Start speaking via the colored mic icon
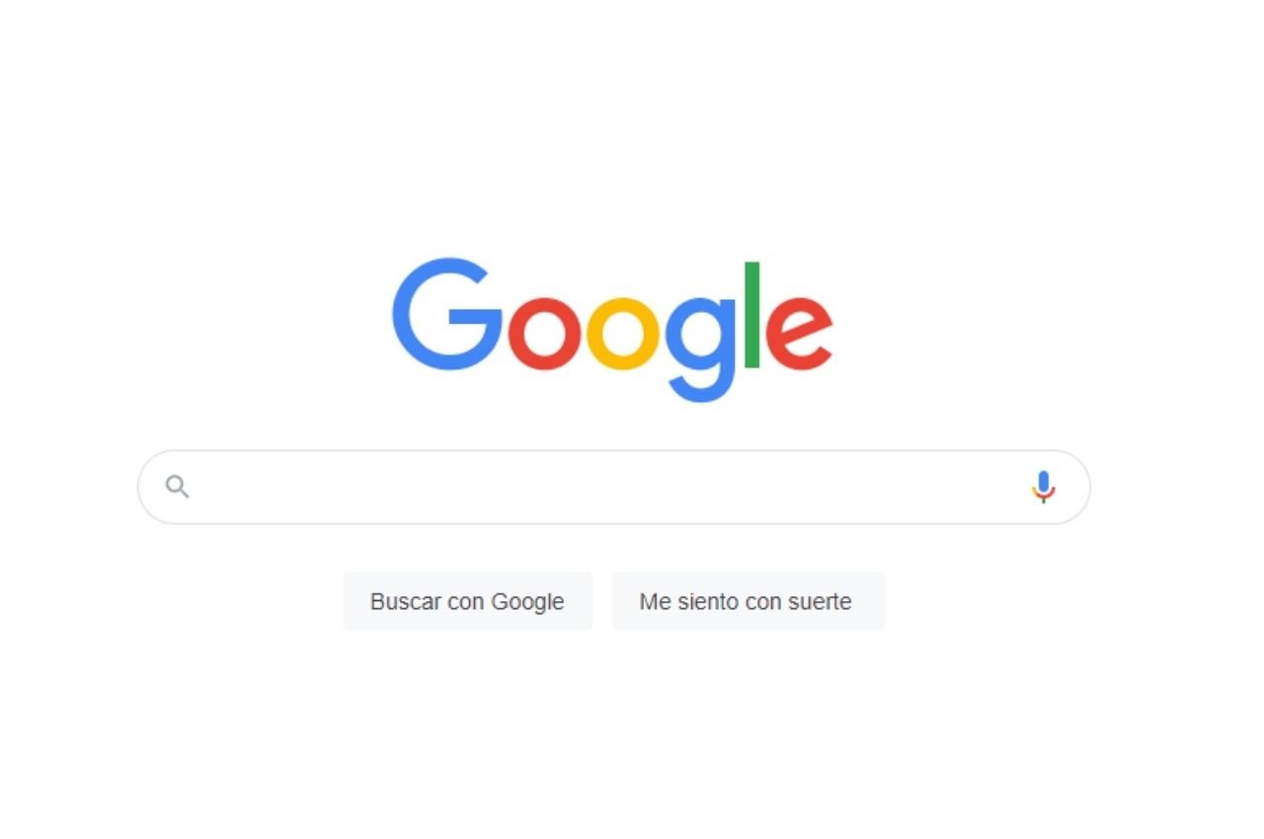This screenshot has height=839, width=1264. click(x=1044, y=487)
